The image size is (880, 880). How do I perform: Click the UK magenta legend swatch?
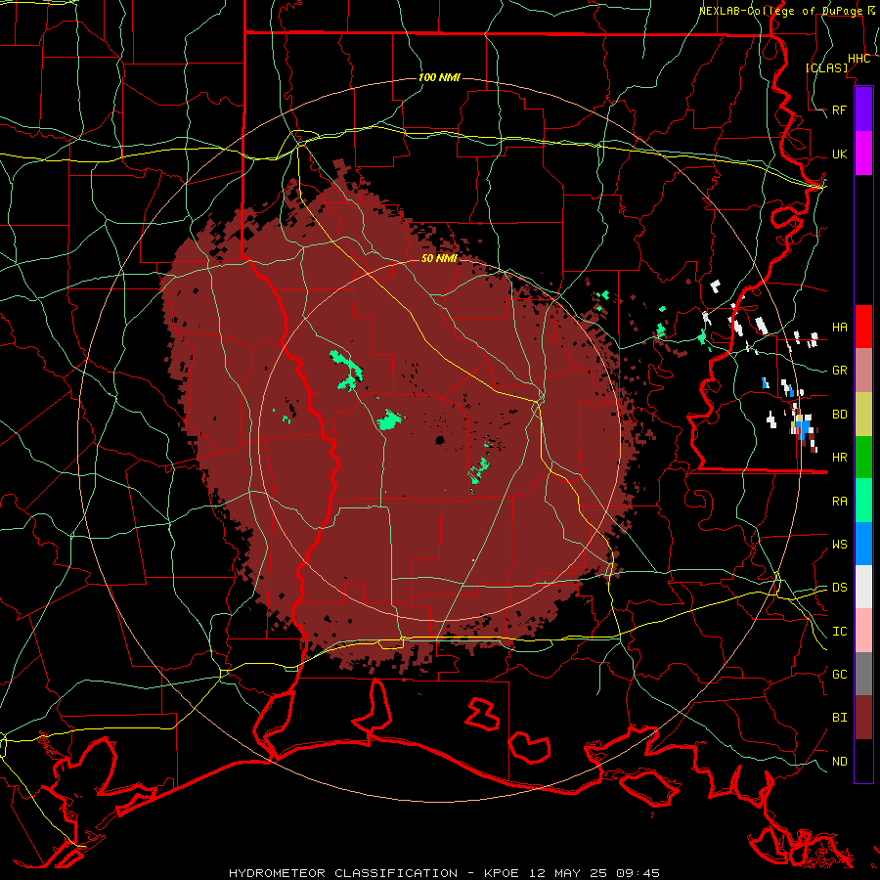point(863,154)
